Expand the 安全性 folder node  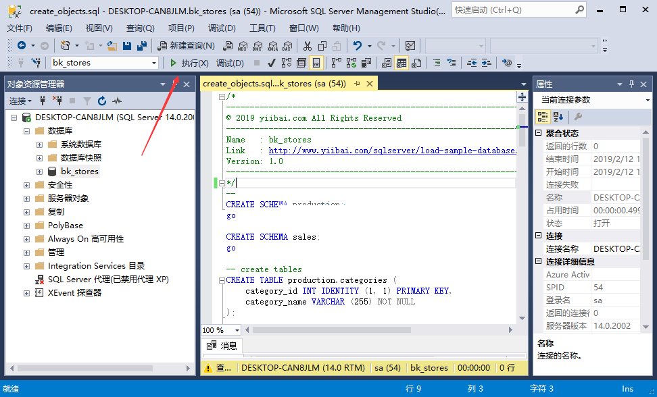[x=27, y=185]
